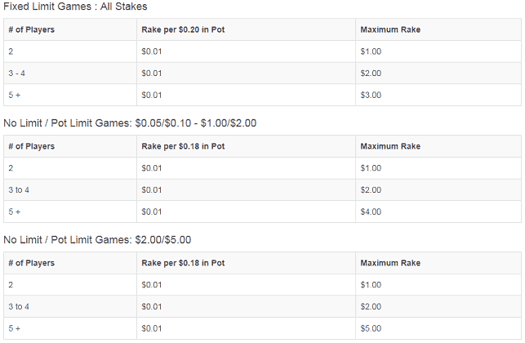Click the $3.00 maximum rake cell

point(370,95)
